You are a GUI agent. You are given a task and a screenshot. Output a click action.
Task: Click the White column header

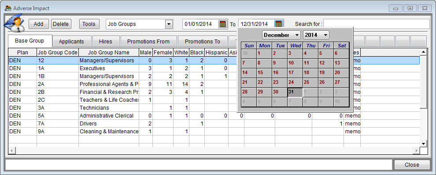181,52
